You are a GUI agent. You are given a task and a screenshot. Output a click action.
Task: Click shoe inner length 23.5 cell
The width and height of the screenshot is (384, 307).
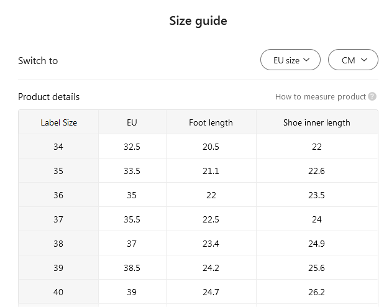pyautogui.click(x=316, y=195)
